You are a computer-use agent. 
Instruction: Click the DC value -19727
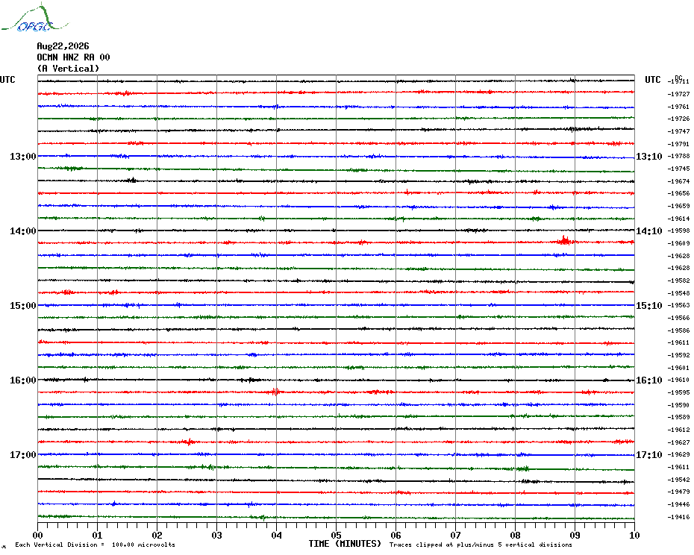point(678,94)
